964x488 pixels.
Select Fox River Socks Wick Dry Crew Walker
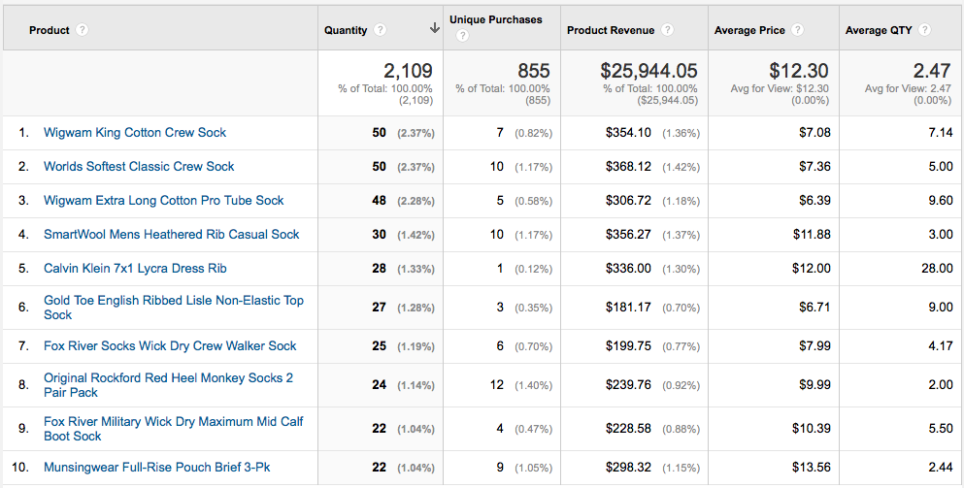click(170, 346)
